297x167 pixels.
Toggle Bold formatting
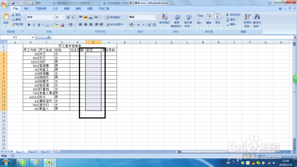(29, 25)
